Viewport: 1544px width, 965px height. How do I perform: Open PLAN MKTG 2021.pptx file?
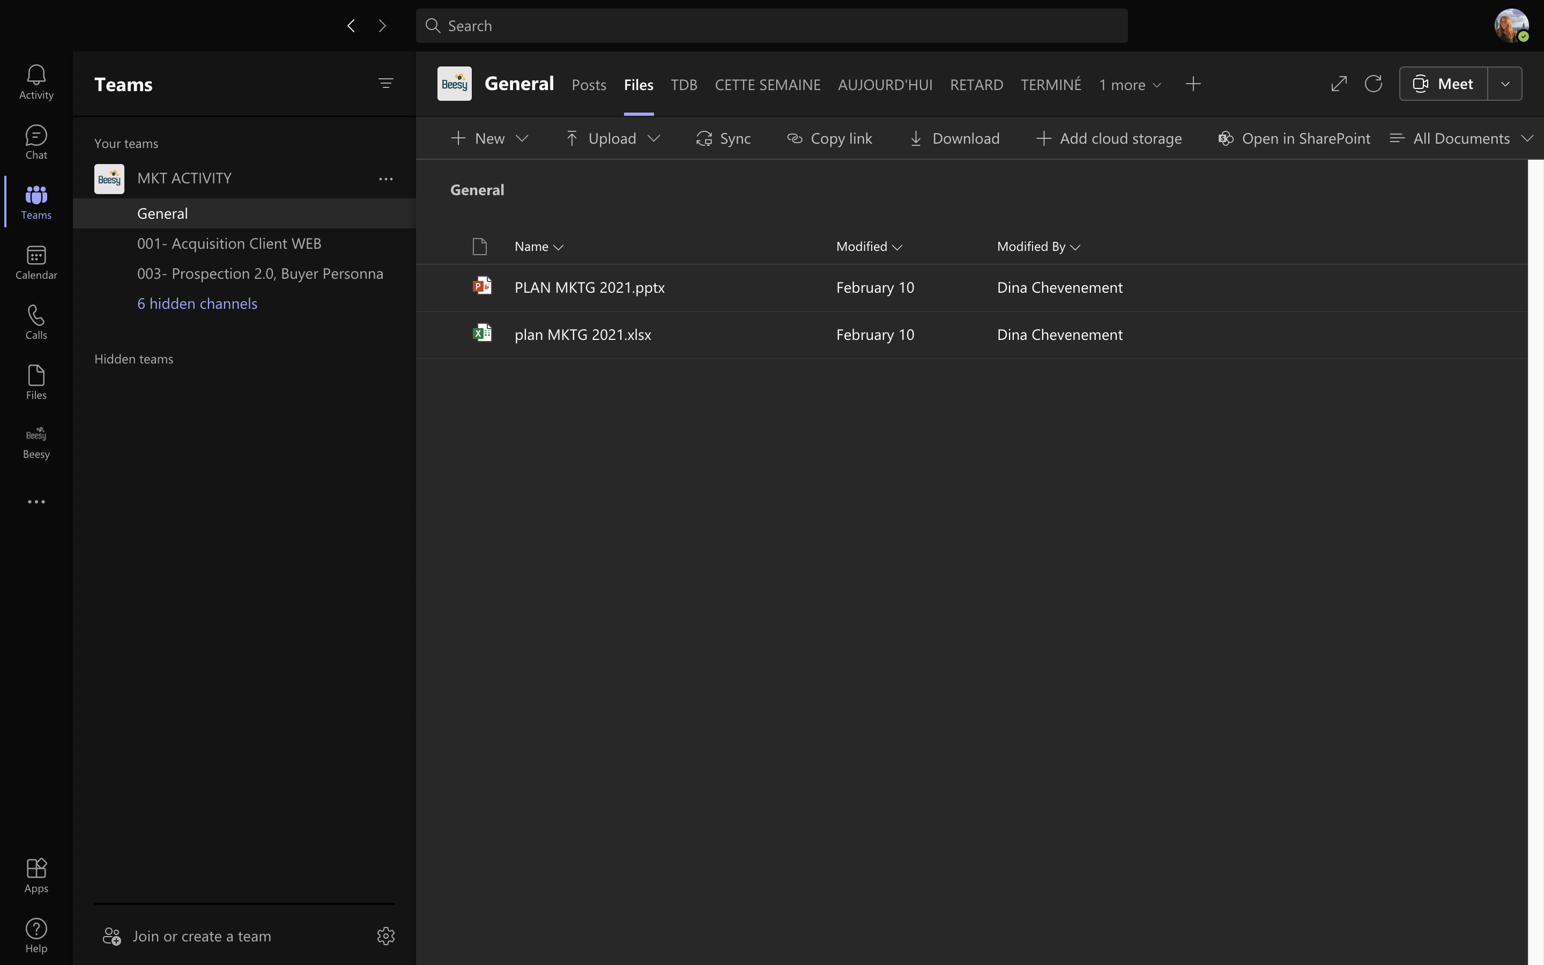[x=588, y=287]
